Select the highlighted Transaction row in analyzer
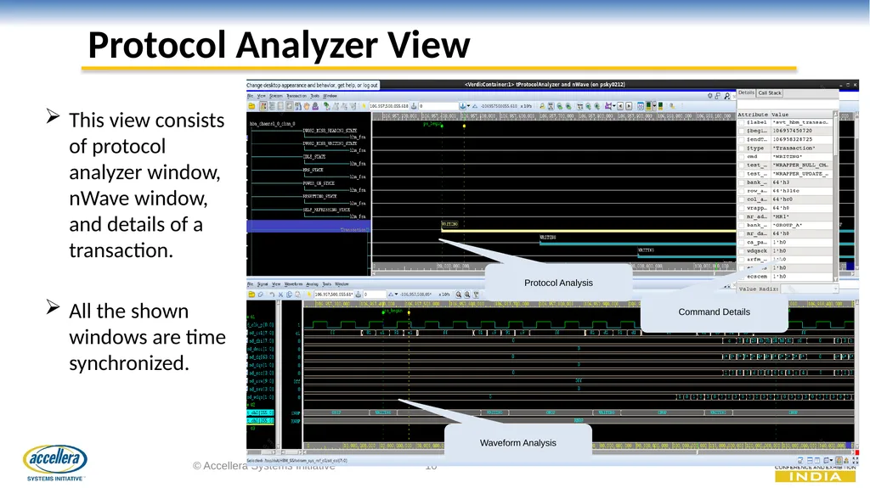This screenshot has height=488, width=870. (x=308, y=227)
